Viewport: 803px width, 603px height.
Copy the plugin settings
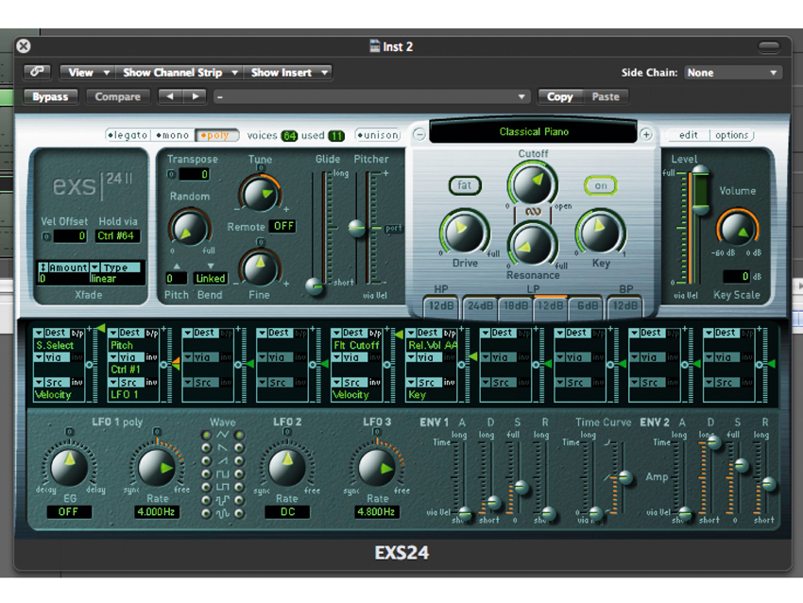[x=560, y=96]
